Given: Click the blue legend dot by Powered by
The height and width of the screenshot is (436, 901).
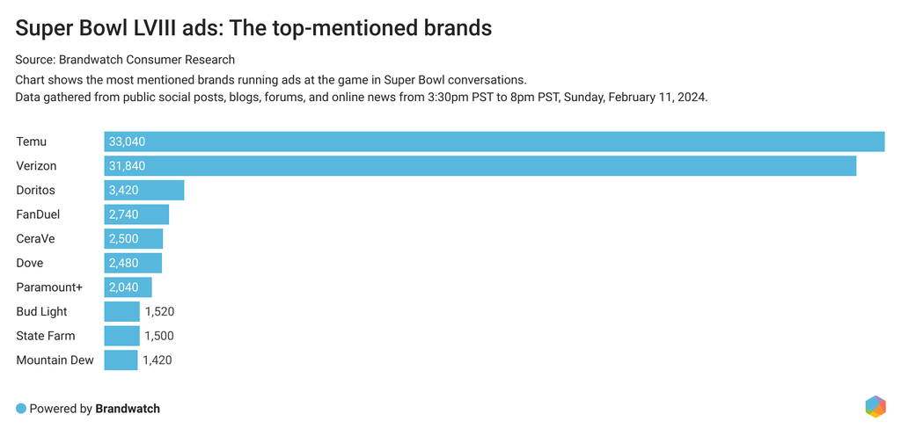Looking at the screenshot, I should coord(21,409).
